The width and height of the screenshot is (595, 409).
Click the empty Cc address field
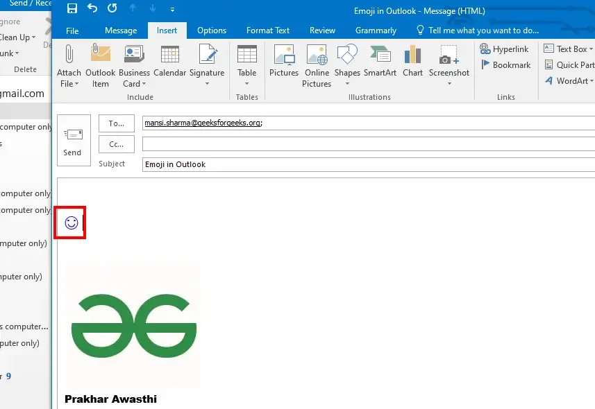(369, 144)
